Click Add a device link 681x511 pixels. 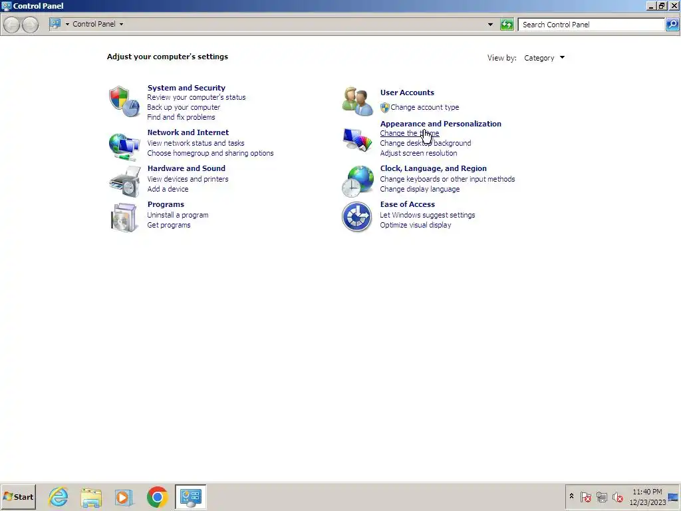point(168,189)
